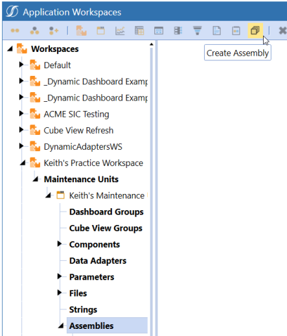Expand the Default workspace node

tap(21, 64)
